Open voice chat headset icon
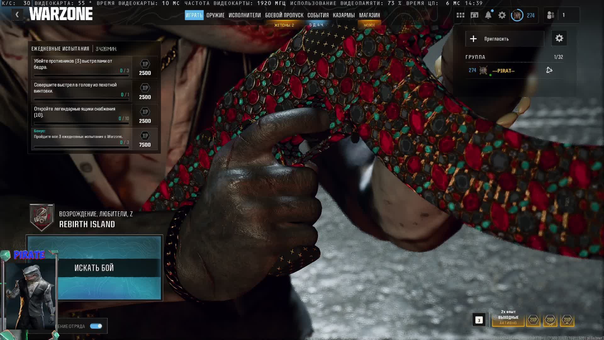The height and width of the screenshot is (340, 604). point(474,15)
